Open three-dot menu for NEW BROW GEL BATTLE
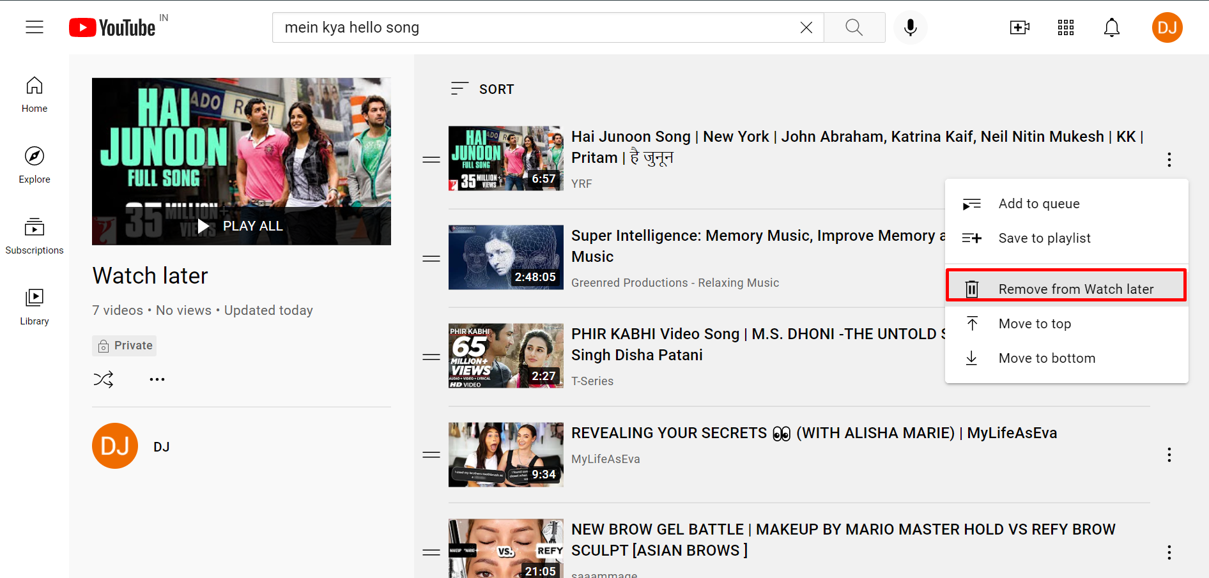The width and height of the screenshot is (1209, 578). (x=1169, y=552)
